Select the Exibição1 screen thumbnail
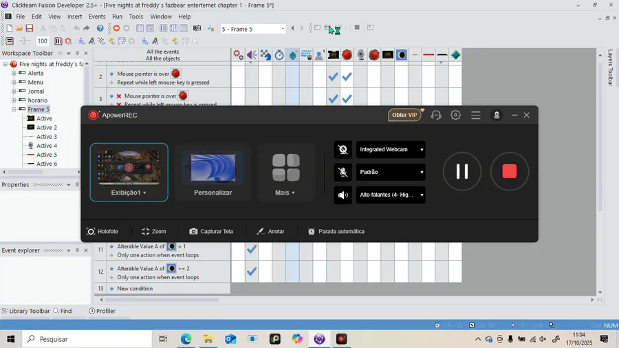 point(129,173)
